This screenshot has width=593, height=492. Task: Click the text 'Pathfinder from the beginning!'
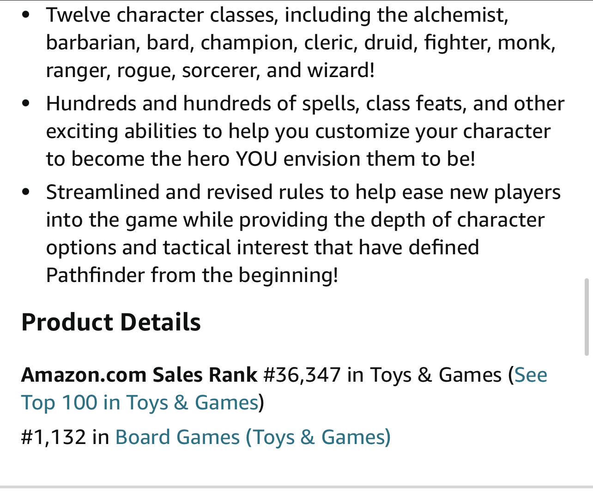tap(192, 276)
